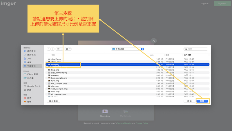Screen dimensions: 232x131
Task: Expand the 下載項目 folder path popup
Action: 128,49
